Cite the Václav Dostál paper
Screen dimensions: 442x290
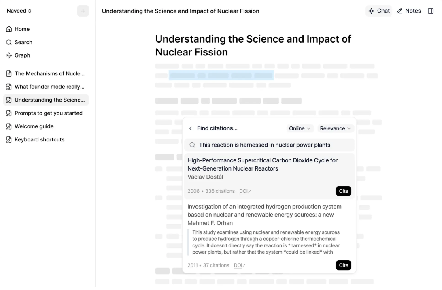coord(343,191)
